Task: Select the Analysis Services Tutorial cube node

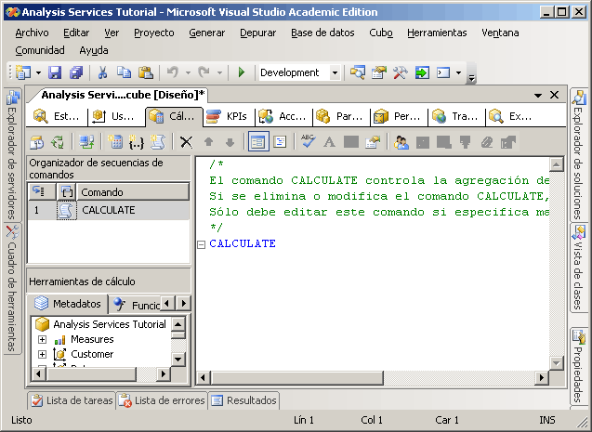Action: (x=100, y=324)
